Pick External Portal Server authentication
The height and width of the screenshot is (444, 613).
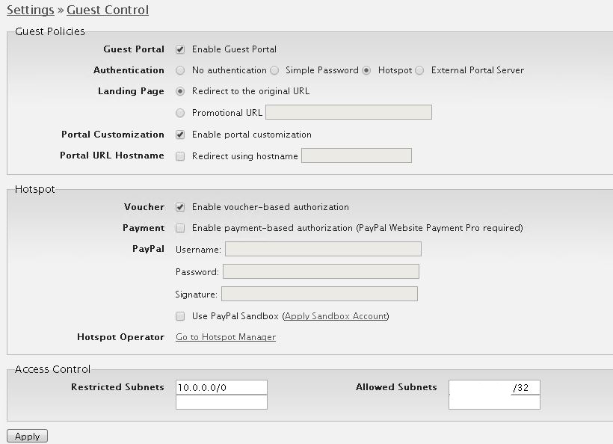pos(419,70)
